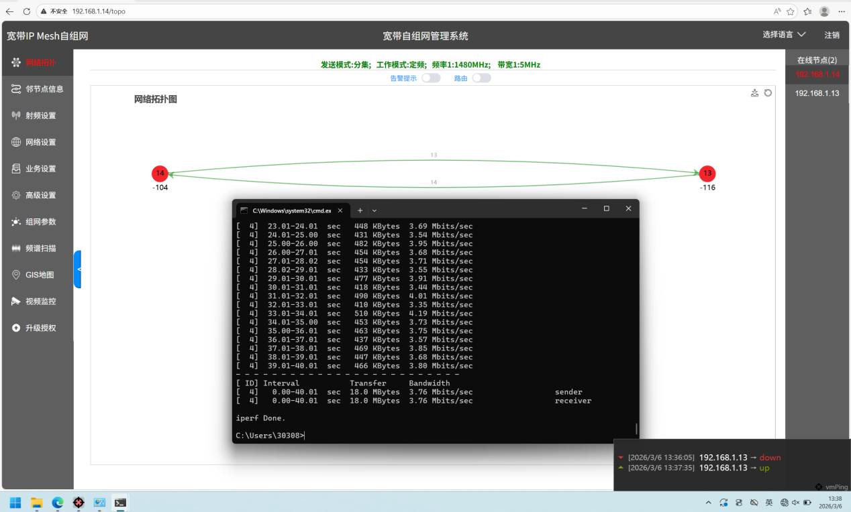The width and height of the screenshot is (851, 512).
Task: Click the read aloud icon in address bar
Action: [777, 11]
